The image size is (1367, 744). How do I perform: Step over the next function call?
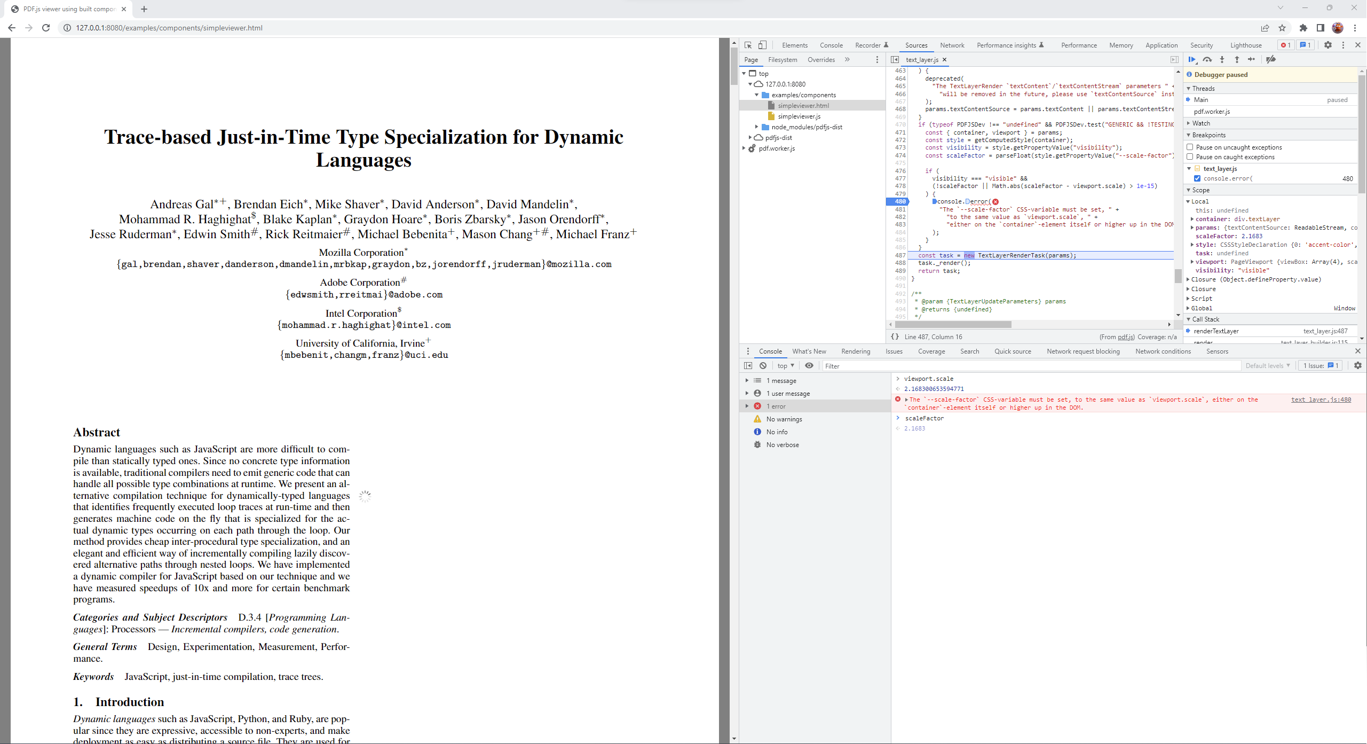point(1207,59)
